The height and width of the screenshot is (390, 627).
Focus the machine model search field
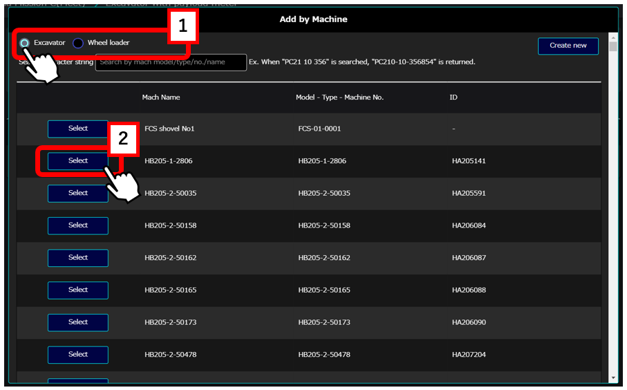[x=171, y=62]
